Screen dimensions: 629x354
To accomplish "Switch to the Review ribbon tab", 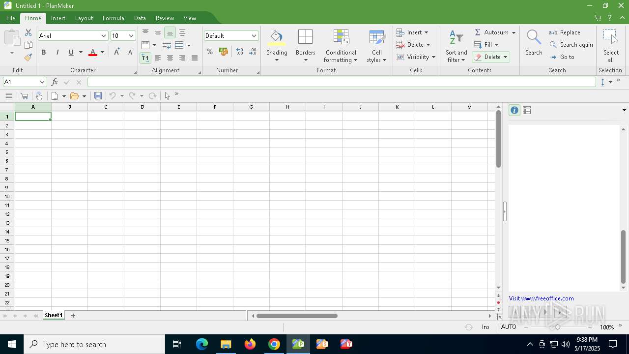I will [x=165, y=18].
